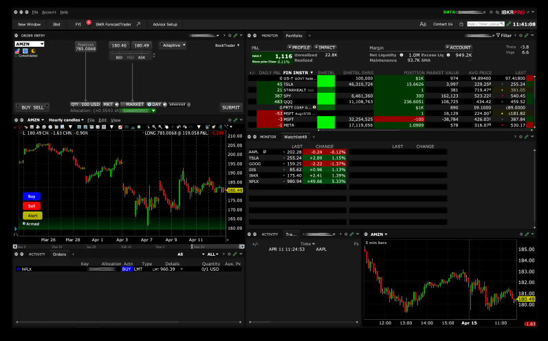Click the configure gear in Order Entry panel
This screenshot has height=341, width=548.
[x=230, y=36]
